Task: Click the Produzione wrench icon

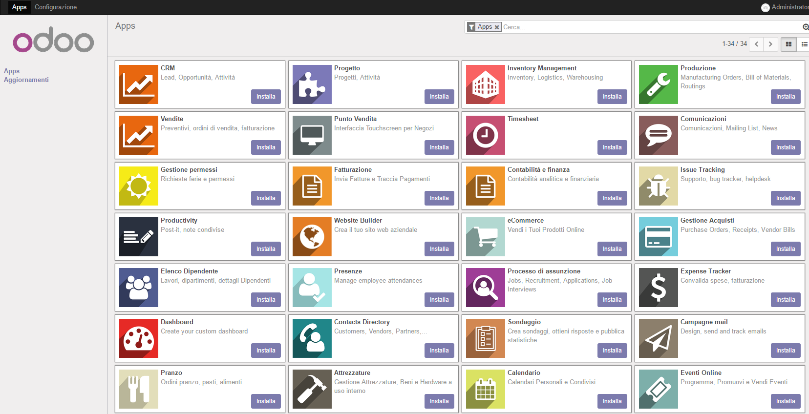Action: [x=659, y=84]
